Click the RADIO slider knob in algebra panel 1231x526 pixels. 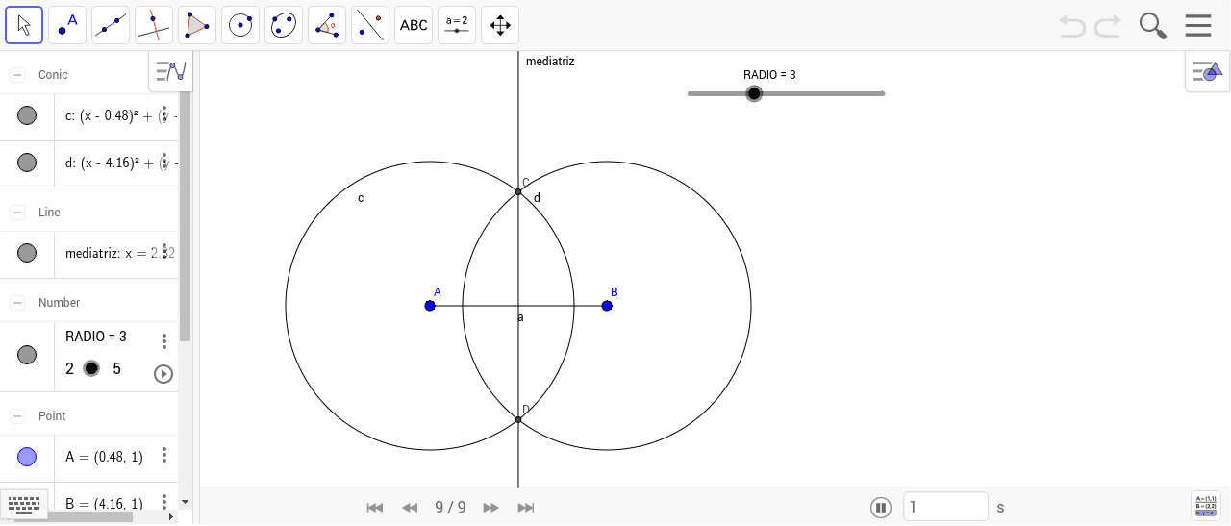point(91,368)
